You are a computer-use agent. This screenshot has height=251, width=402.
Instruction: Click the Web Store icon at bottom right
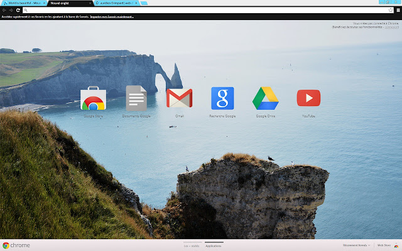tap(396, 245)
